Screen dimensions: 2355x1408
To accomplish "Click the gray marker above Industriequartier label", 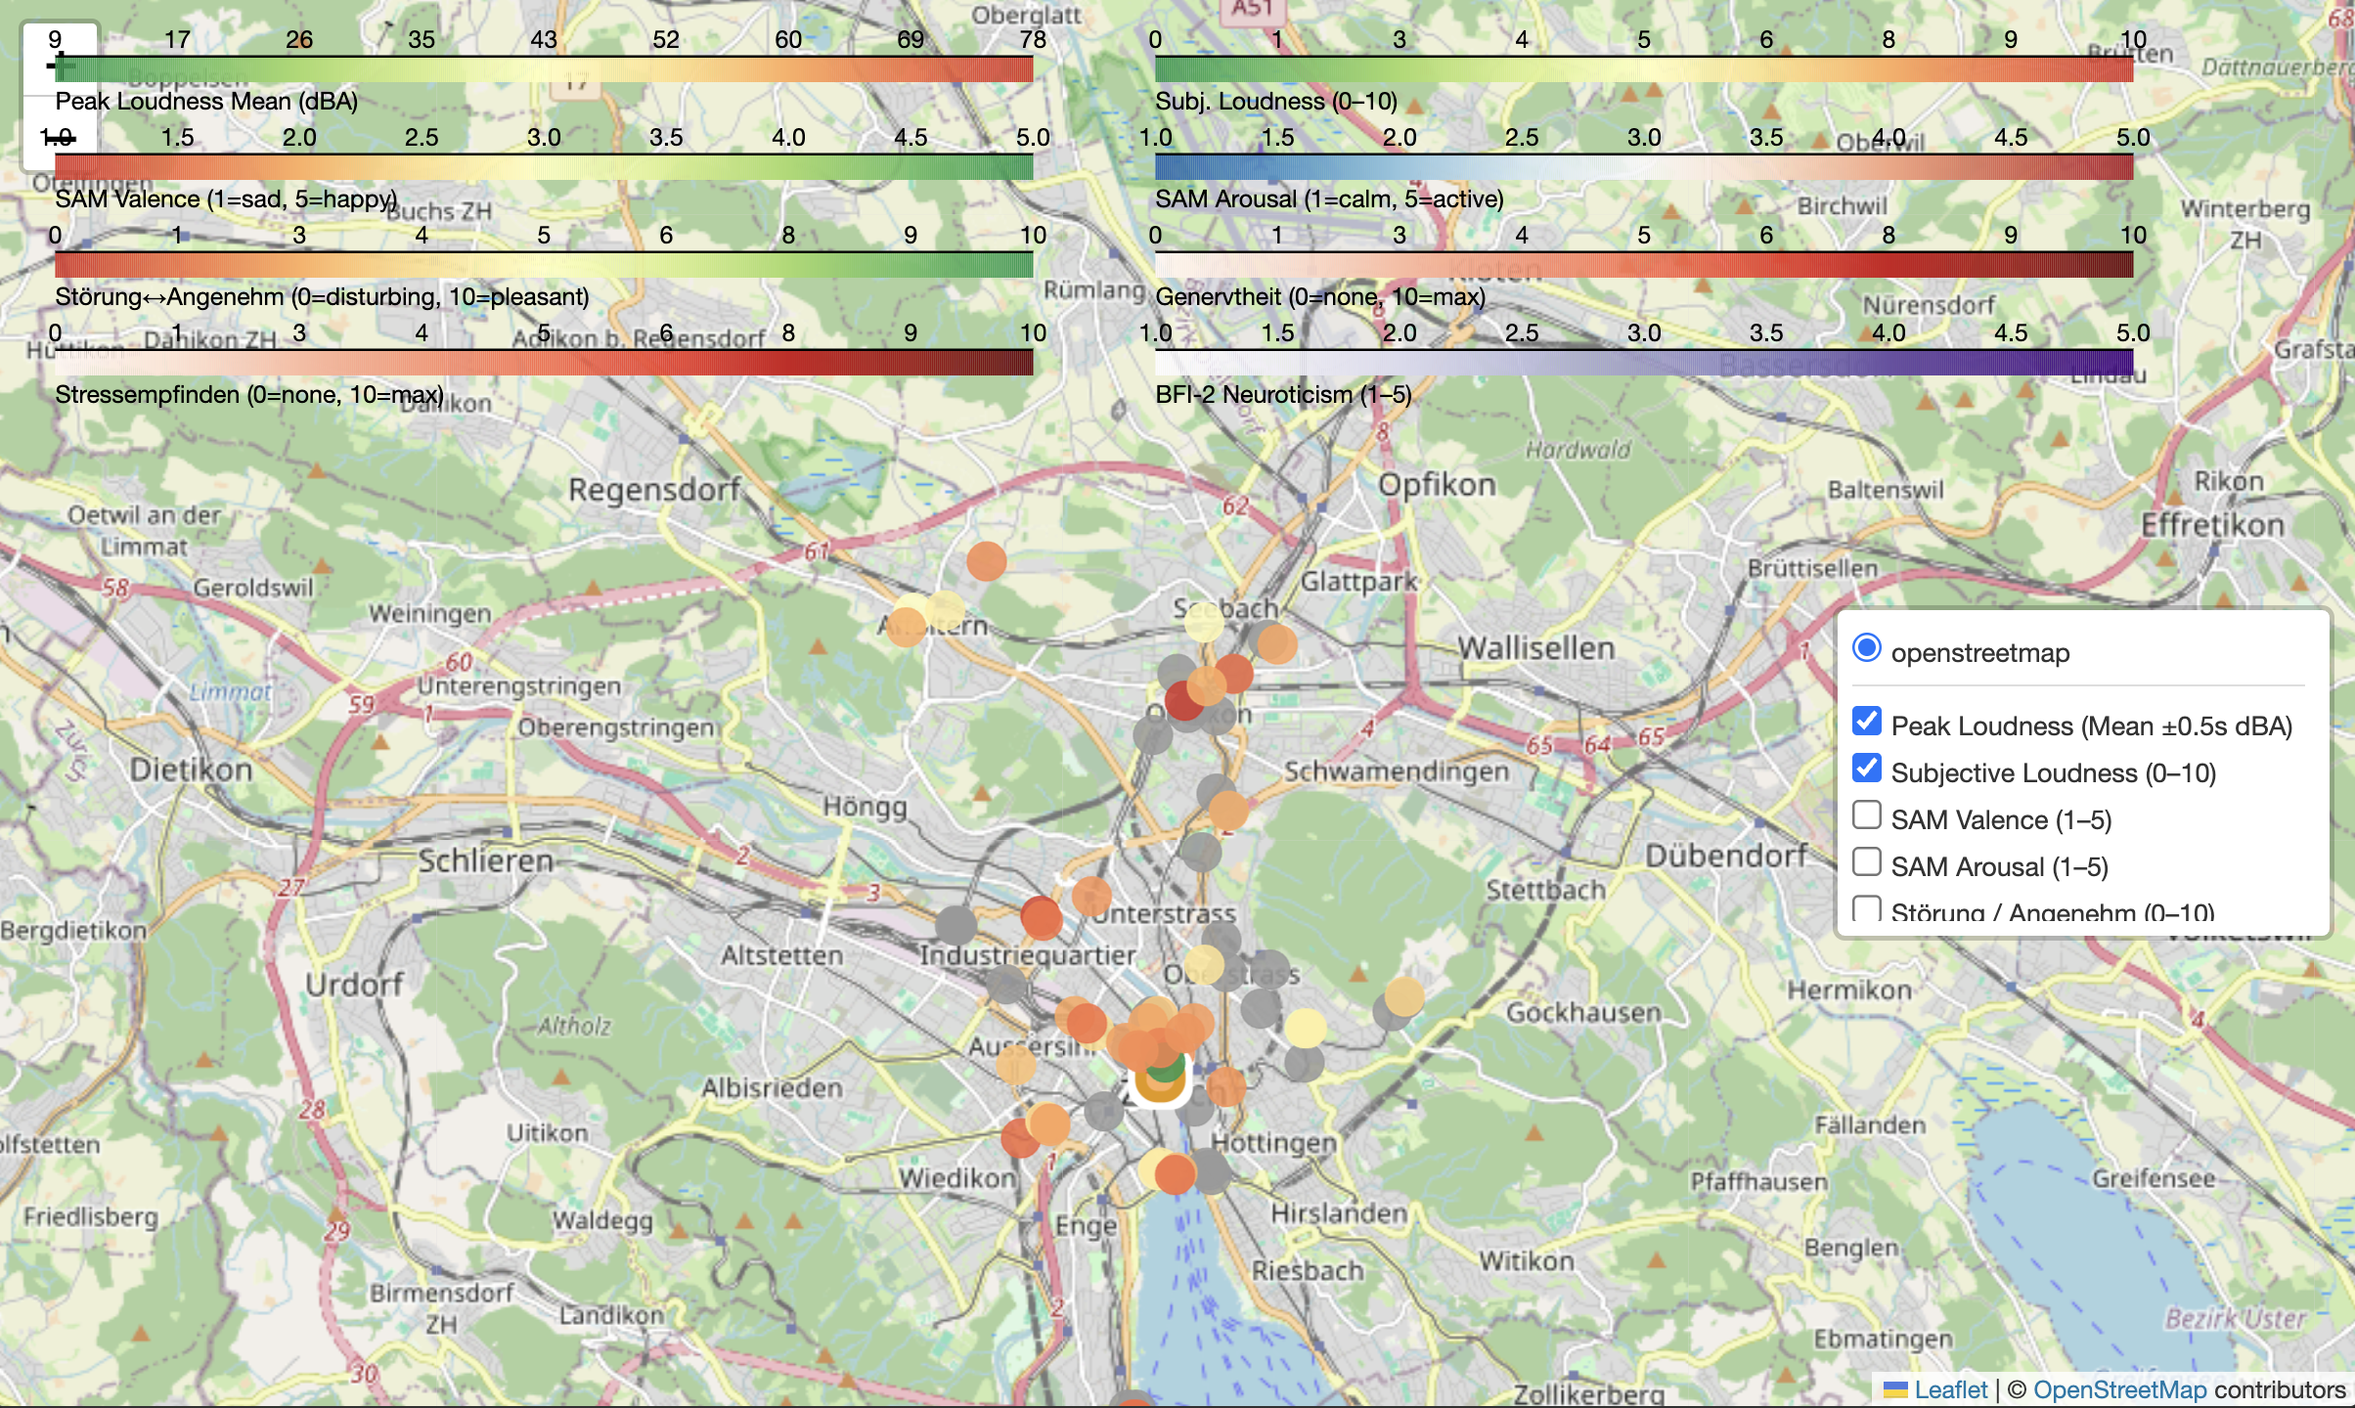I will pos(955,925).
